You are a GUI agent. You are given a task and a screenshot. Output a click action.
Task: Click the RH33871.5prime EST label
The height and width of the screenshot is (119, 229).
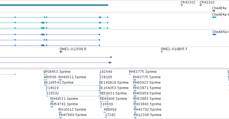point(147,88)
